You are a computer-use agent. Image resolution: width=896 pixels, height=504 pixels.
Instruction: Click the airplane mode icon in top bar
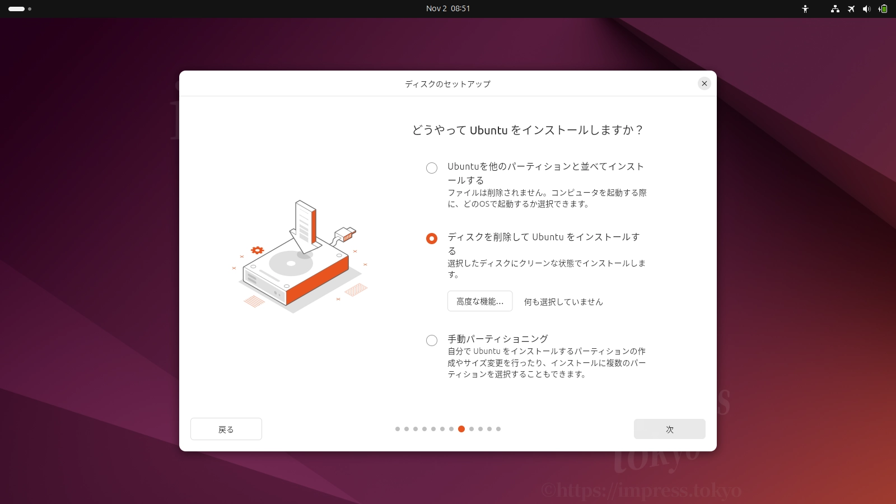pyautogui.click(x=851, y=9)
